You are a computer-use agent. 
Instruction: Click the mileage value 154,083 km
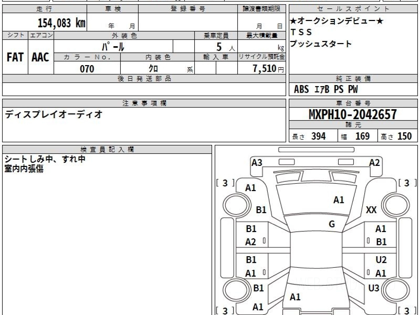tap(62, 23)
